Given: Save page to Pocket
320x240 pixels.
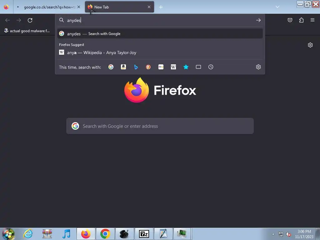Looking at the screenshot, I should pos(290,20).
